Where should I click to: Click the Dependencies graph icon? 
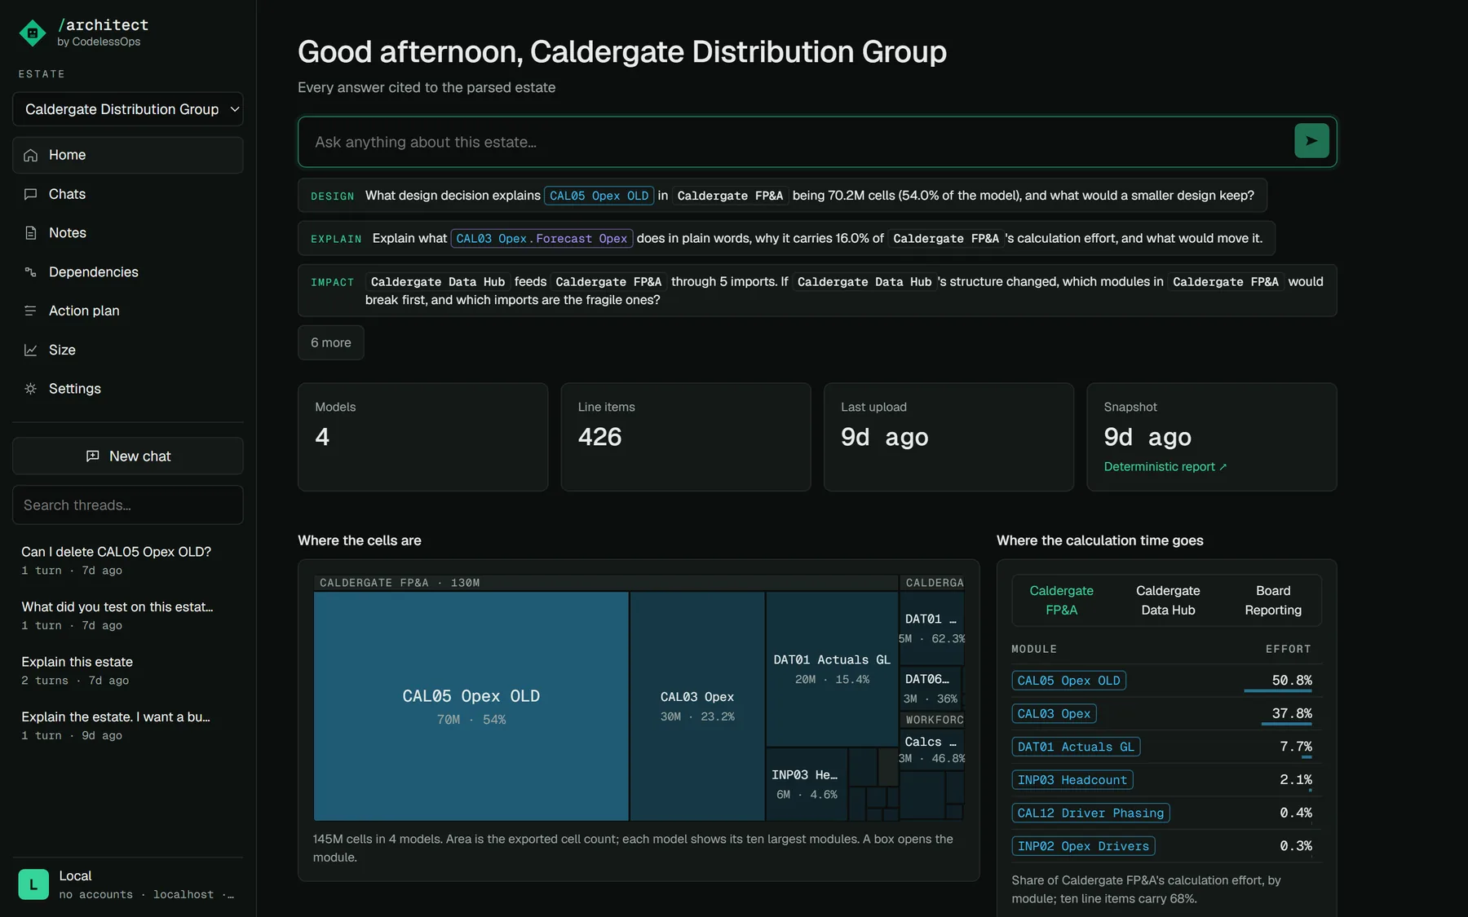(31, 271)
